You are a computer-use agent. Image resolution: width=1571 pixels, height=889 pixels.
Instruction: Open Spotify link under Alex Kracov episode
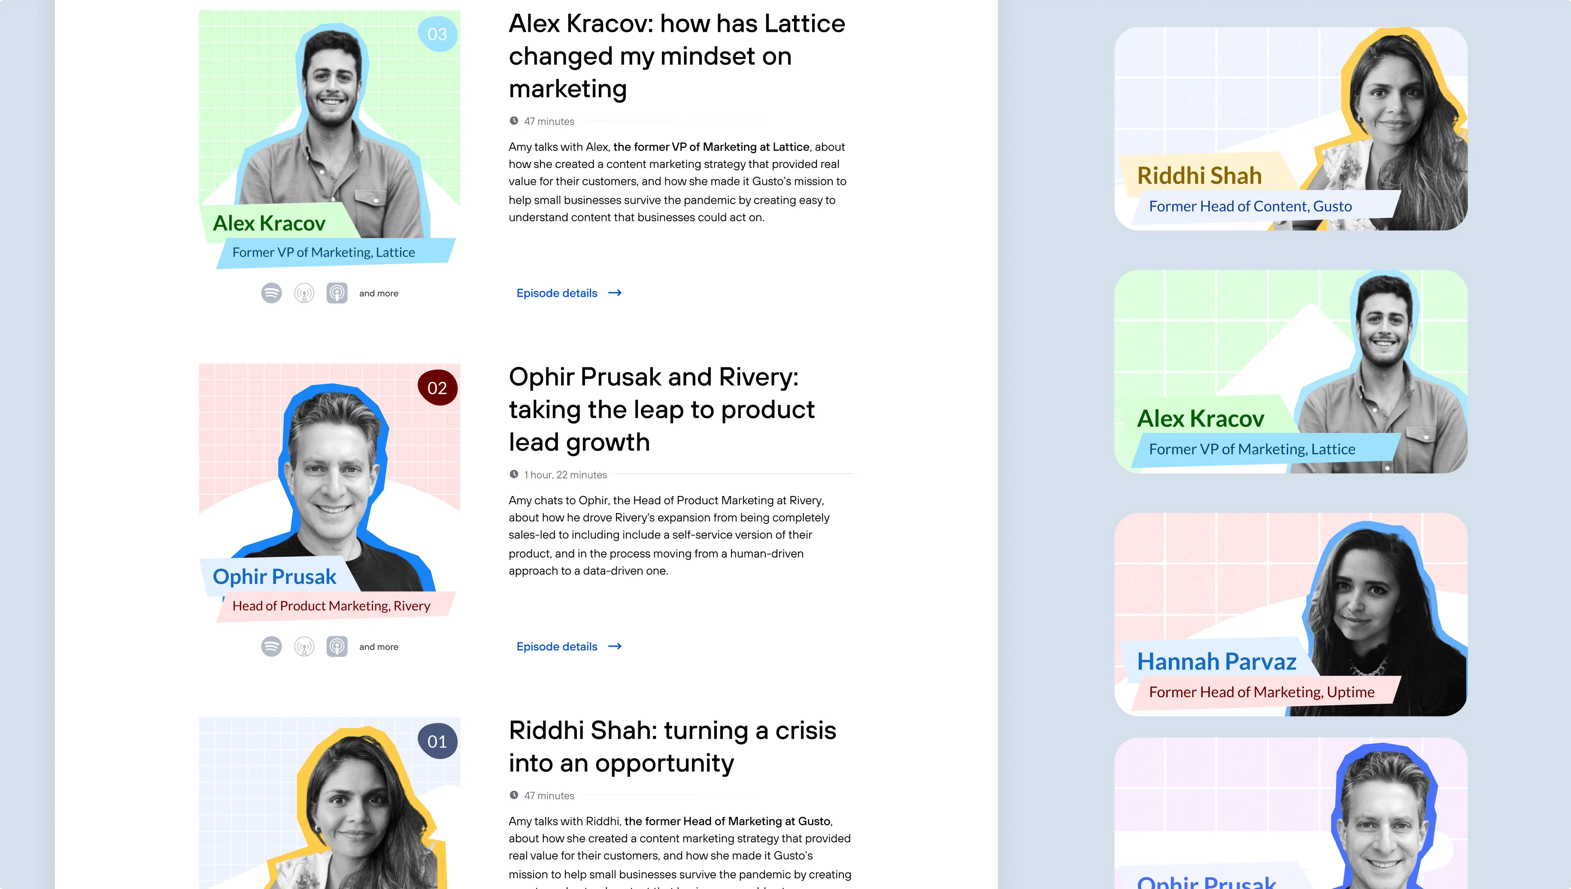[271, 293]
